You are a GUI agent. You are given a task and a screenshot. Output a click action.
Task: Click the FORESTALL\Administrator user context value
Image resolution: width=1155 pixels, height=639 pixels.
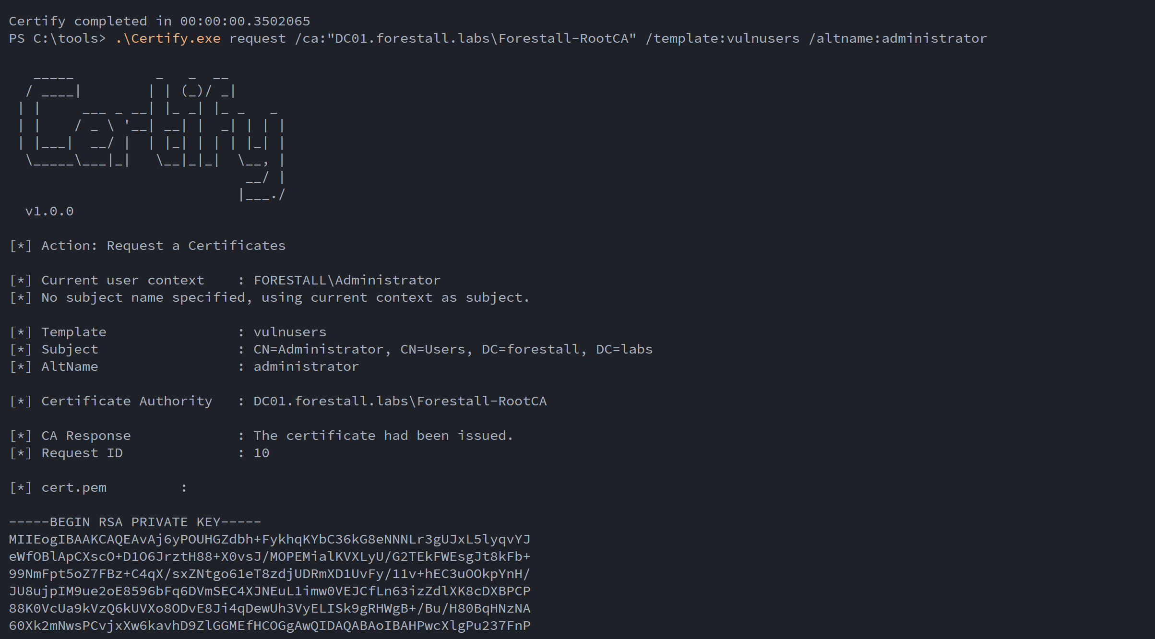[x=346, y=280]
